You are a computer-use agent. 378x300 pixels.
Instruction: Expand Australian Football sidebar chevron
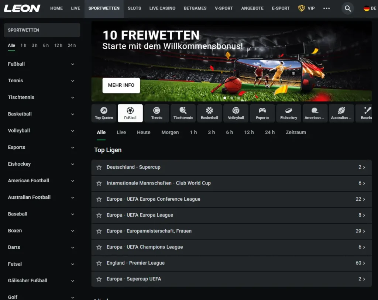[x=73, y=197]
